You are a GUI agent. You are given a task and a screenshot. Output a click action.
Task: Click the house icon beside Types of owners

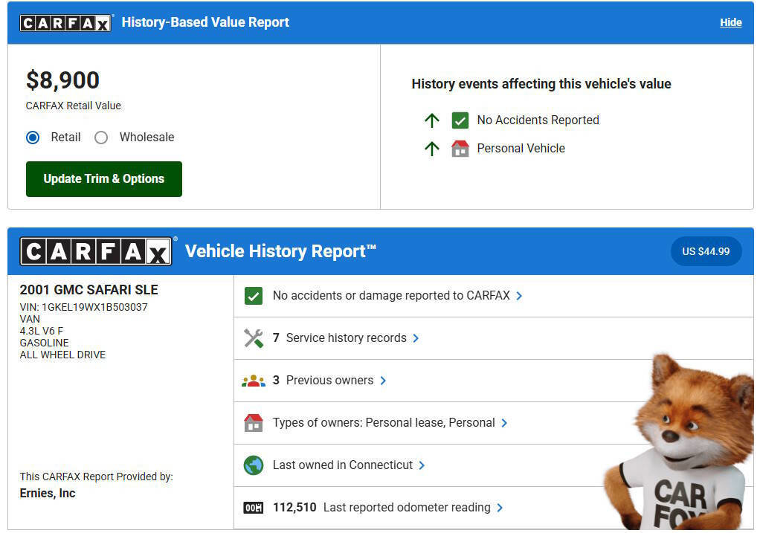click(x=254, y=423)
